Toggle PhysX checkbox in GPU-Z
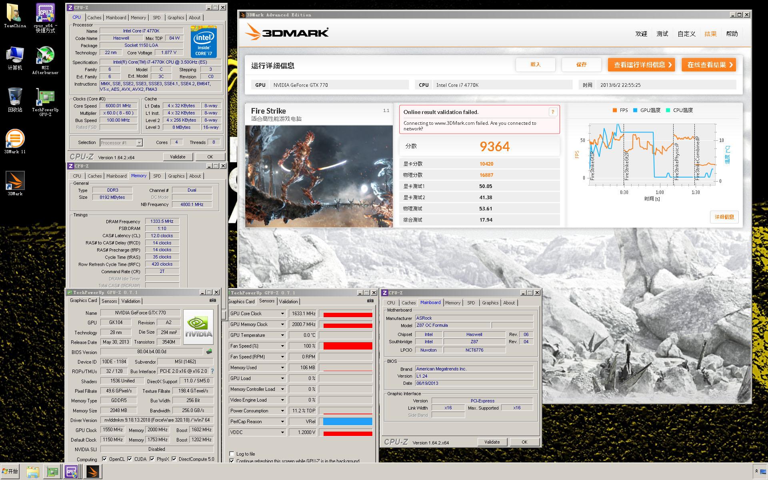 click(x=152, y=459)
